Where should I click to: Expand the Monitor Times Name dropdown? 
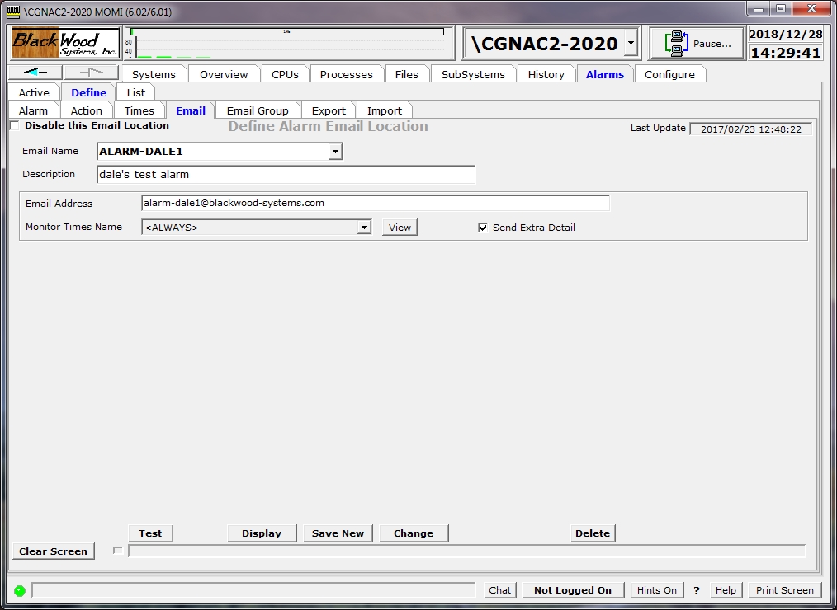click(x=364, y=228)
